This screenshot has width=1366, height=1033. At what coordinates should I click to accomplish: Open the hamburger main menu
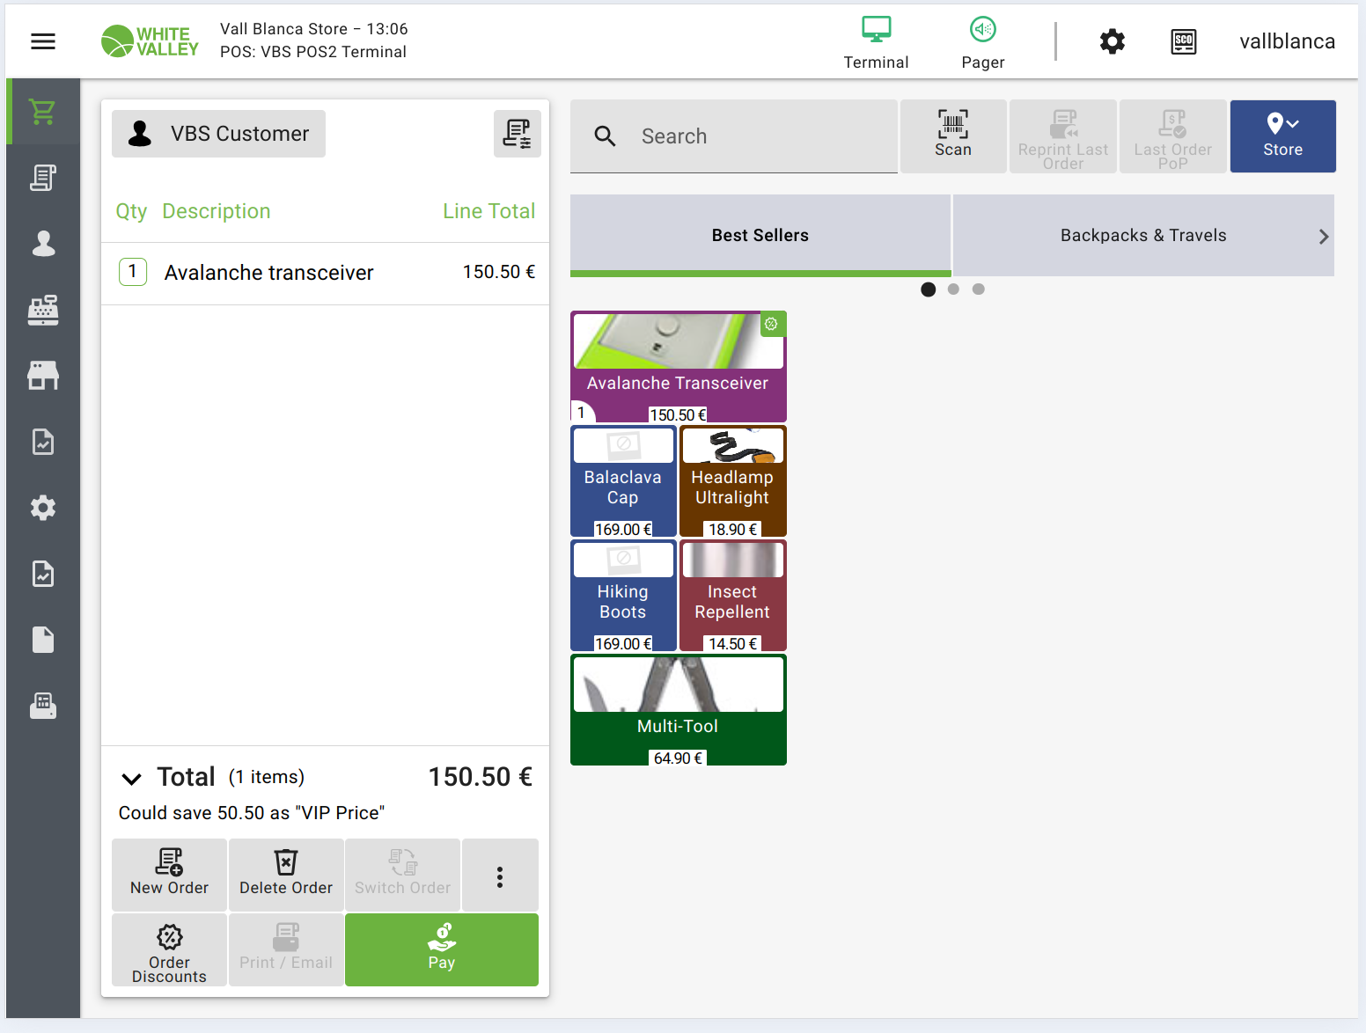(43, 41)
